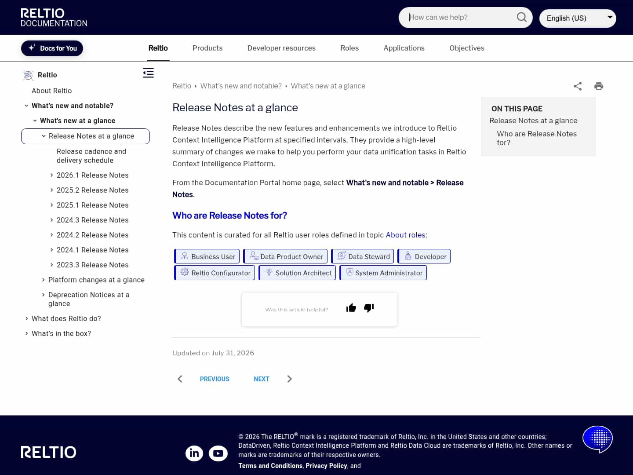This screenshot has width=633, height=475.
Task: Go to NEXT page link
Action: point(262,379)
